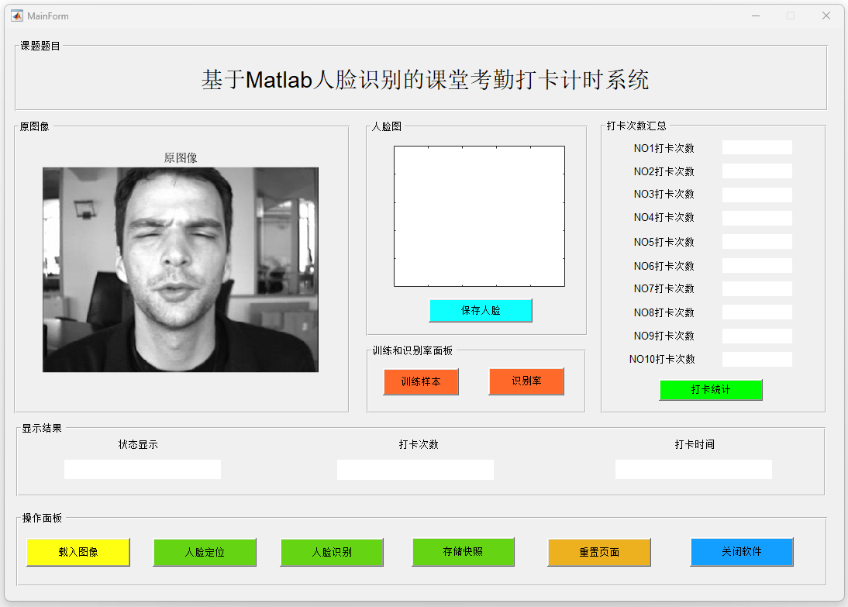Click the 原图像 caption above the photo
The height and width of the screenshot is (607, 848).
[181, 157]
